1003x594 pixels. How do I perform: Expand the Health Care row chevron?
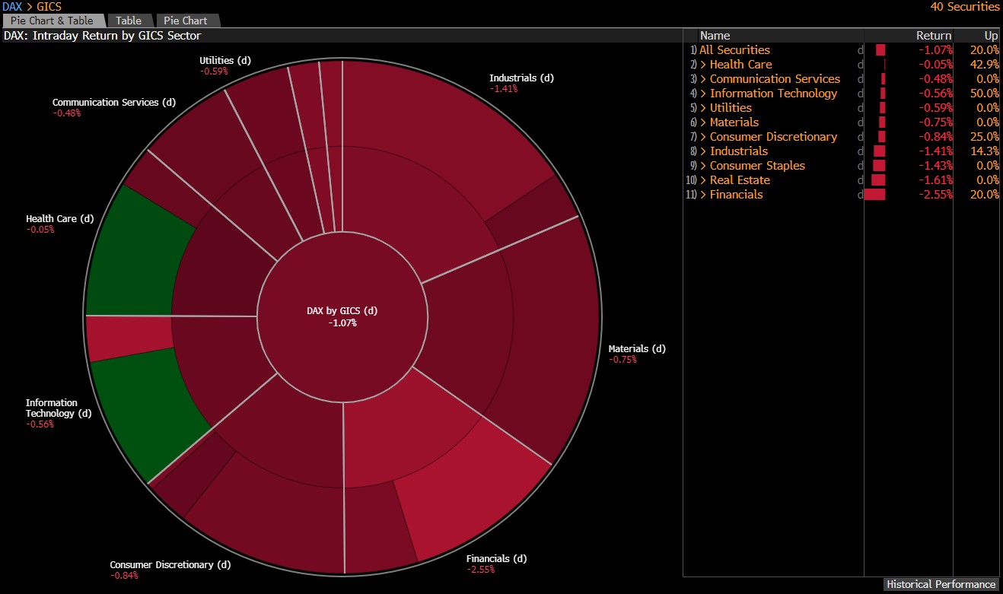click(703, 65)
